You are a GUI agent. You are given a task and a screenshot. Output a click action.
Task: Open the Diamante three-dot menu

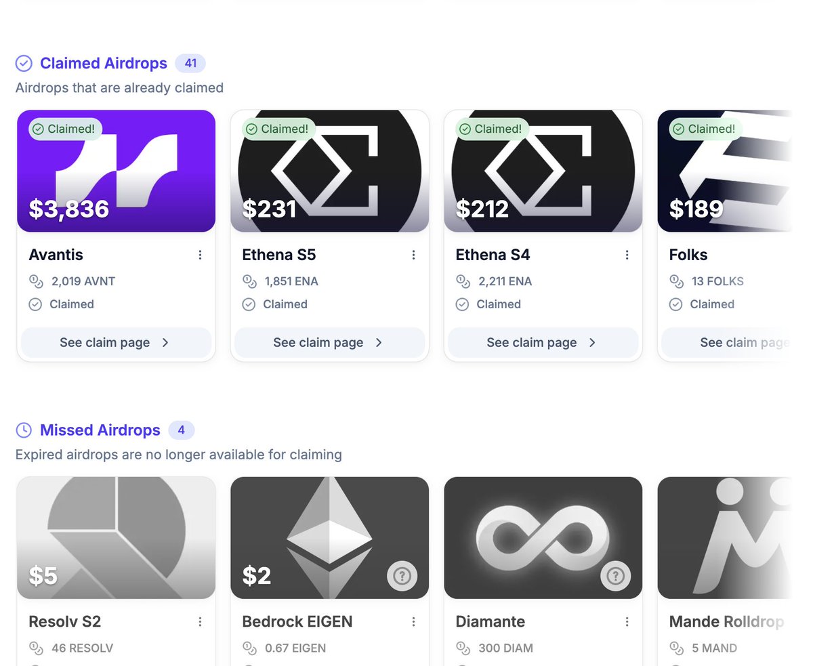[627, 621]
